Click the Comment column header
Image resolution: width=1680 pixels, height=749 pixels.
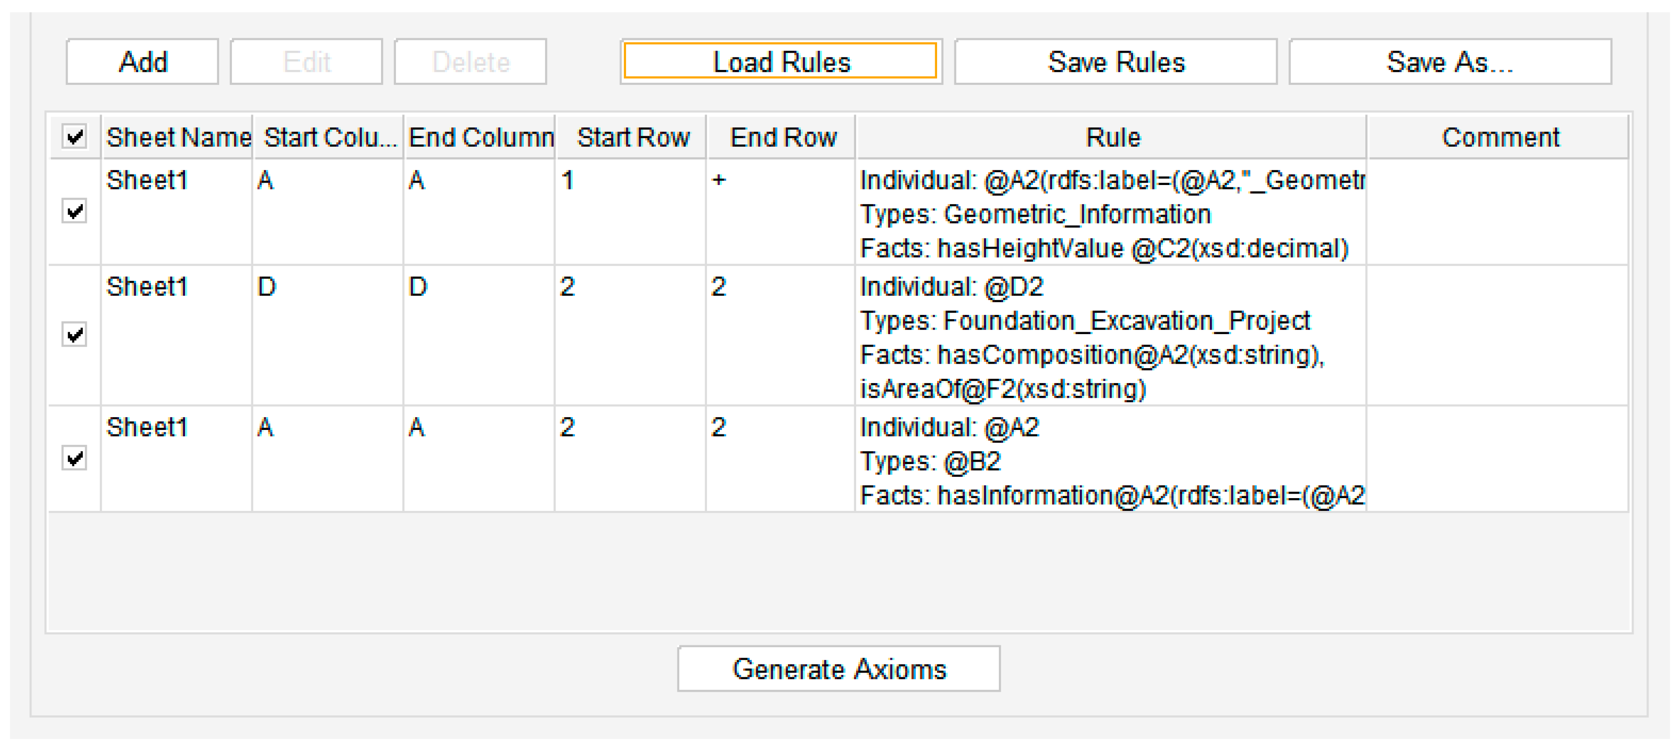point(1498,137)
